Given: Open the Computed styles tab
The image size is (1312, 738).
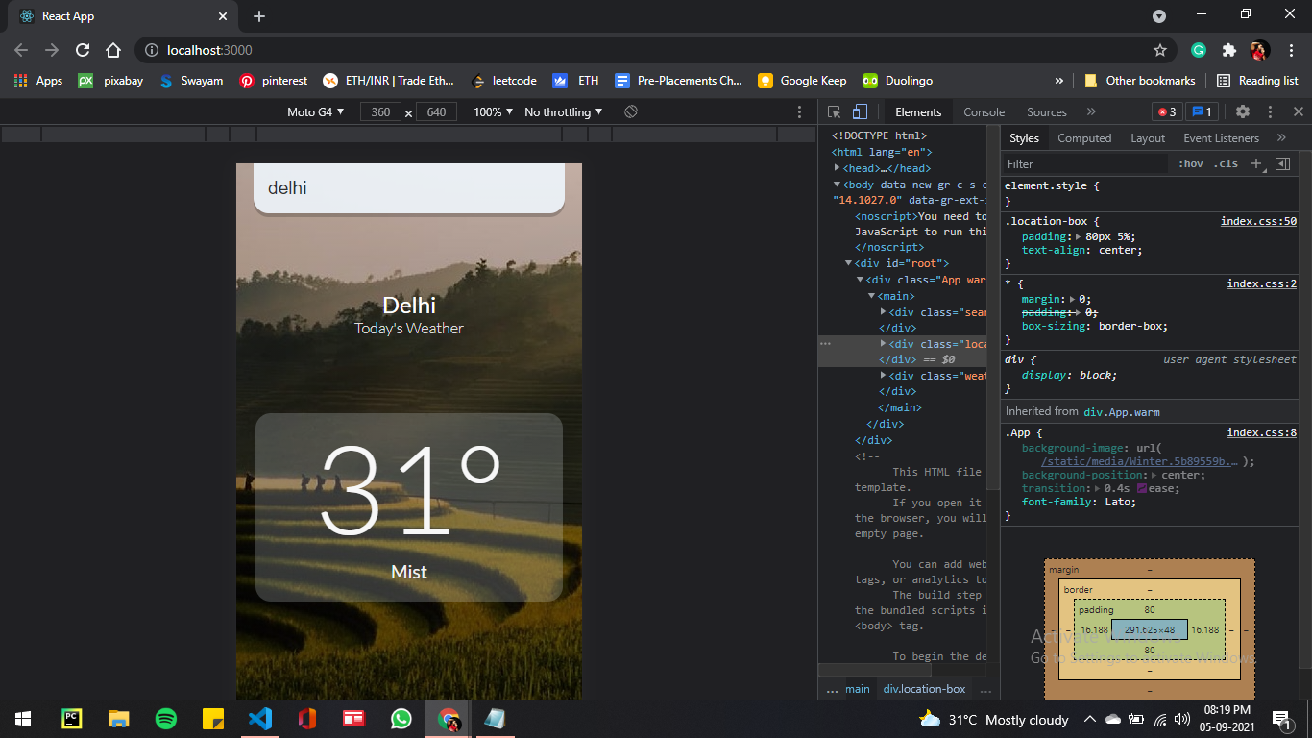Looking at the screenshot, I should tap(1083, 138).
